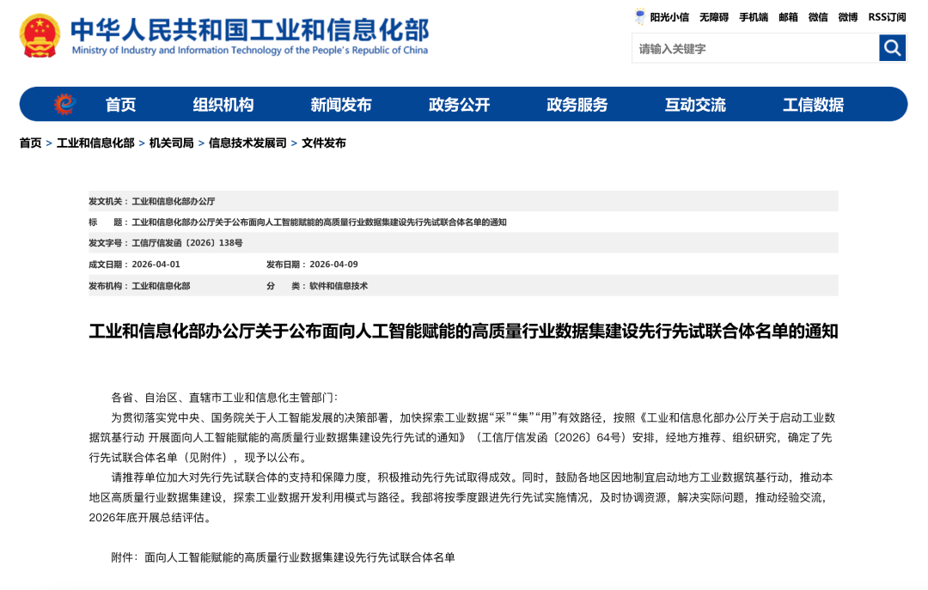Click the 微博 link in header
928x590 pixels.
847,17
